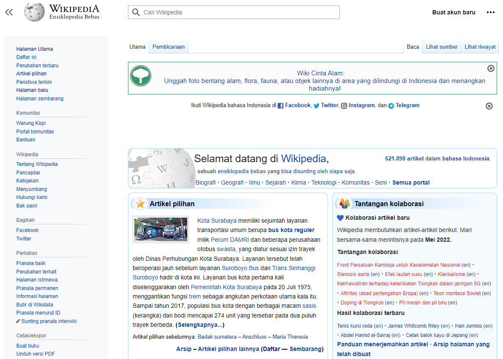Open the Teknologi portal

coord(324,182)
